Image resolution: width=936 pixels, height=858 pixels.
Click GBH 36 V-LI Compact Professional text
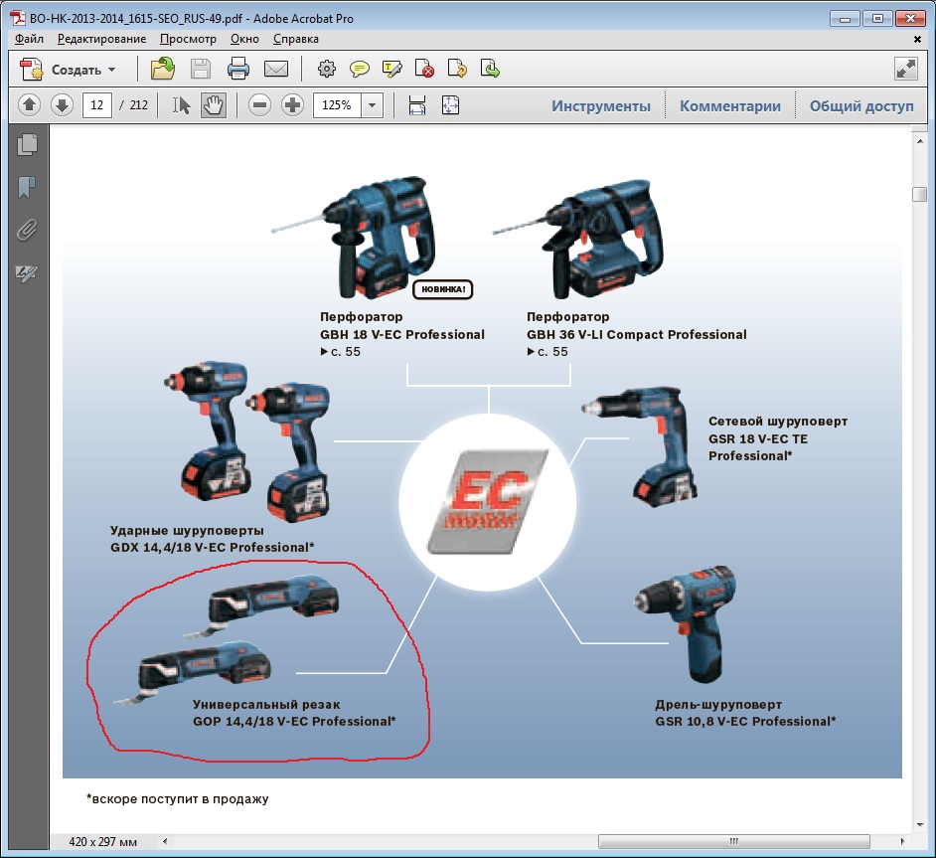pos(636,334)
